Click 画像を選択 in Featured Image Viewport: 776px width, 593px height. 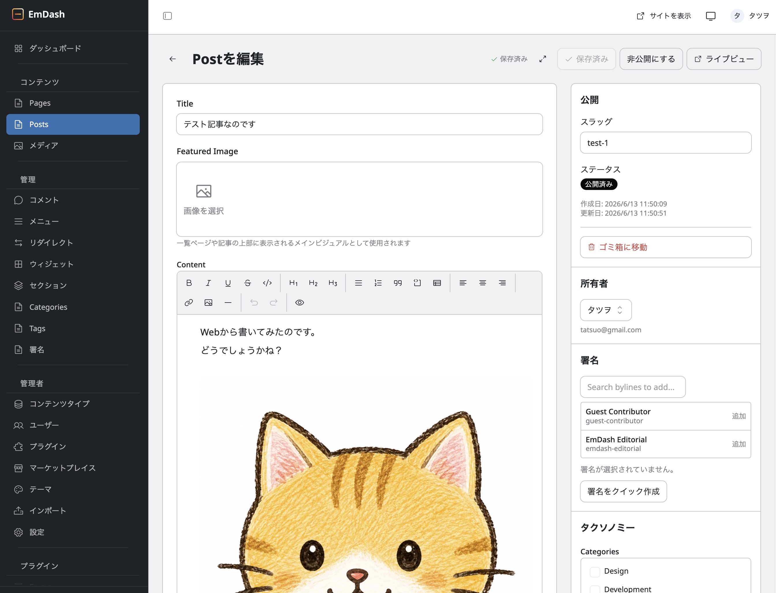[x=204, y=200]
